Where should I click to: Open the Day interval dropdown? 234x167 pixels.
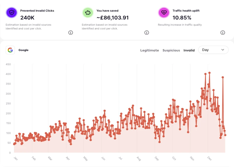pos(213,50)
